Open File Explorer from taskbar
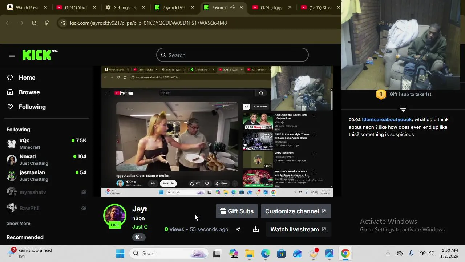465x262 pixels. click(250, 253)
